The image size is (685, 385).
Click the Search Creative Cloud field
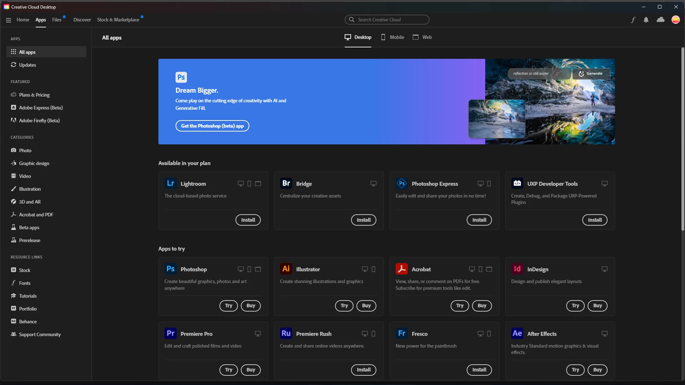(387, 20)
